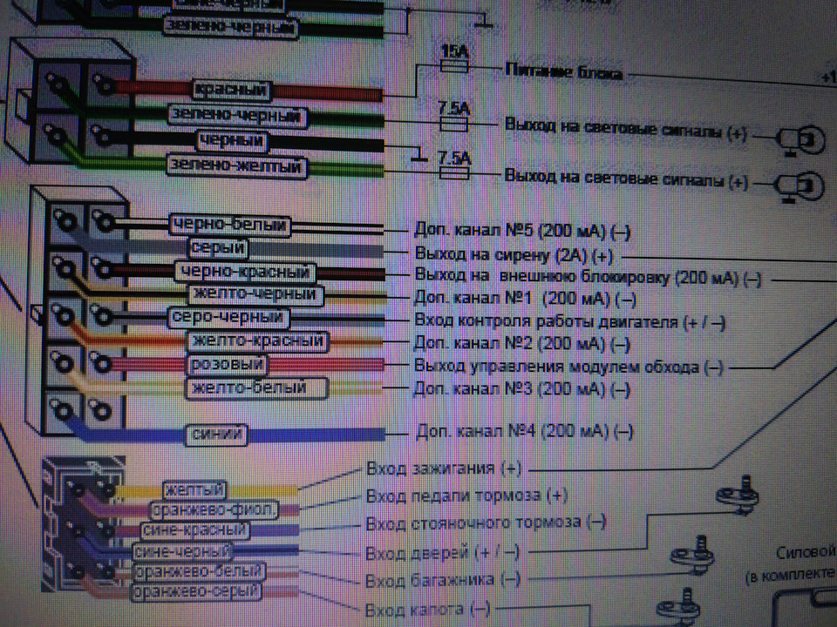The image size is (837, 627).
Task: Select the синий wire label
Action: (216, 431)
